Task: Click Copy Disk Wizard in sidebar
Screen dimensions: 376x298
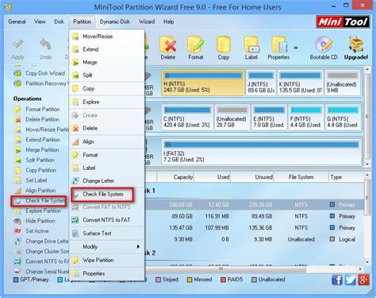Action: coord(45,73)
